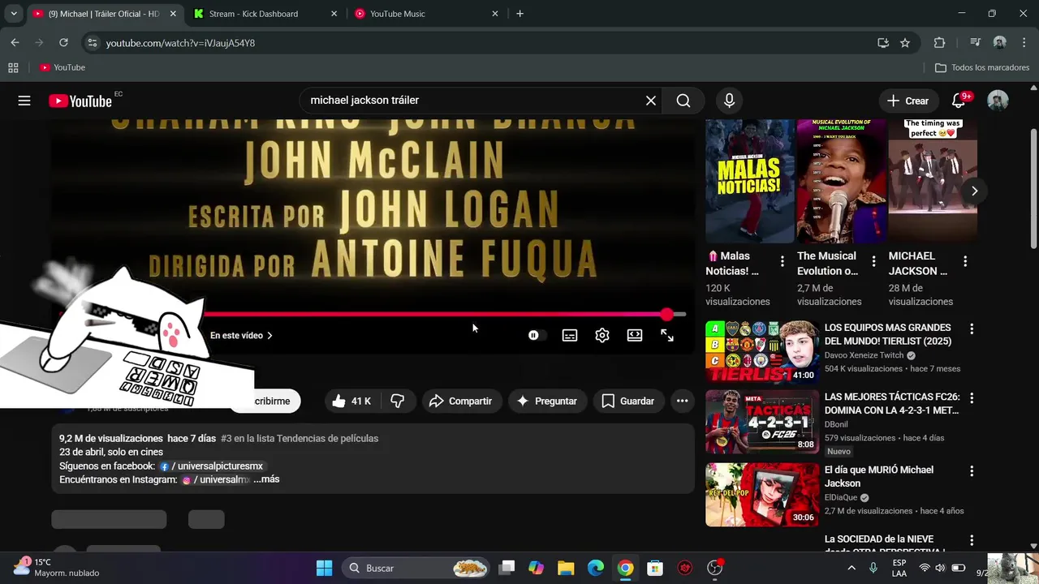
Task: Open Chrome media controls icon
Action: click(976, 43)
